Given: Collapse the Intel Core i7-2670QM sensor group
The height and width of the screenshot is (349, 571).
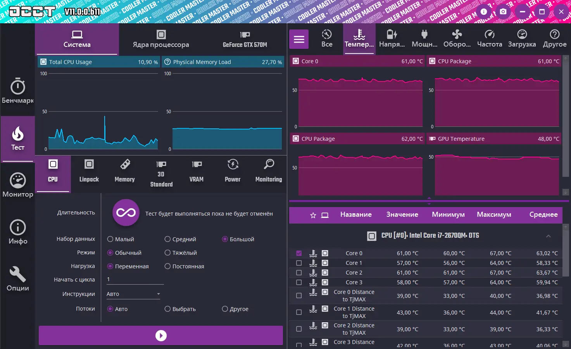Looking at the screenshot, I should [549, 235].
